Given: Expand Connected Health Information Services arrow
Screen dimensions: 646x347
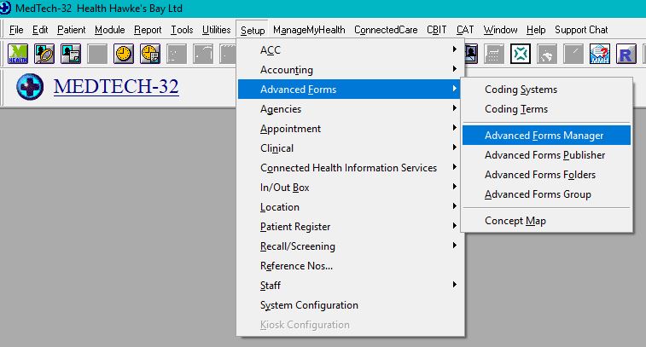Looking at the screenshot, I should [455, 167].
